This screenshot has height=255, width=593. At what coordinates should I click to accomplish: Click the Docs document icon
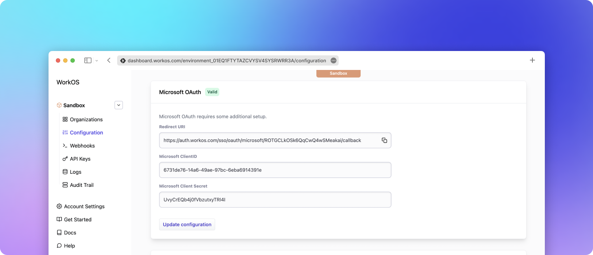click(59, 232)
